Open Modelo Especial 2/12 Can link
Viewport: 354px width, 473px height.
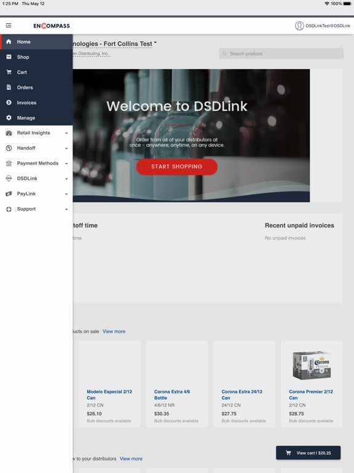pyautogui.click(x=109, y=395)
